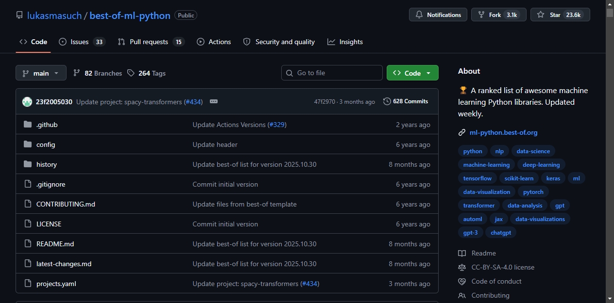
Task: Open commit hash 47f2970
Action: pyautogui.click(x=324, y=102)
